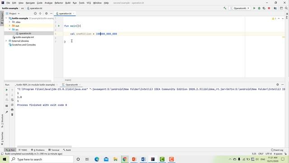Screen dimensions: 289x163
Task: Open the Navigate menu
Action: (30, 3)
